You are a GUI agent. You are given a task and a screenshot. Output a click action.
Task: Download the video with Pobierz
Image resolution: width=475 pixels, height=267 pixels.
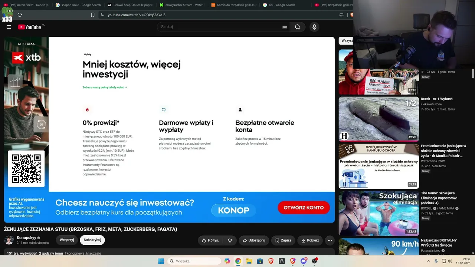click(310, 240)
